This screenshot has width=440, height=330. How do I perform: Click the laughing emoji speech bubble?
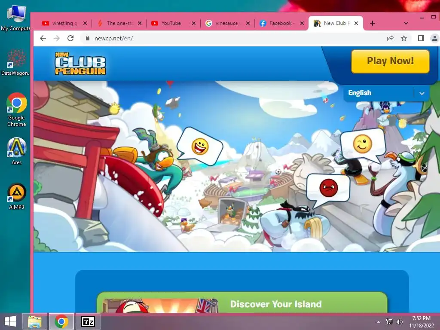[200, 147]
